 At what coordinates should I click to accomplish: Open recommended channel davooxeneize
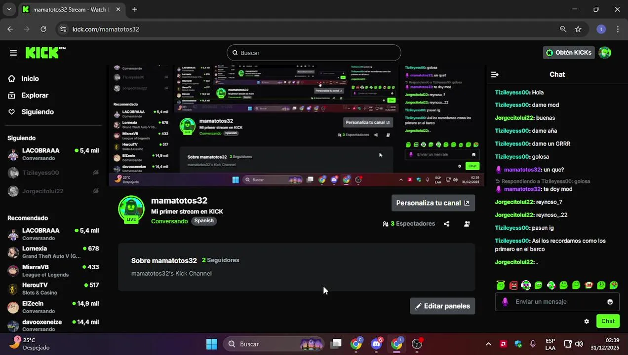tap(53, 325)
